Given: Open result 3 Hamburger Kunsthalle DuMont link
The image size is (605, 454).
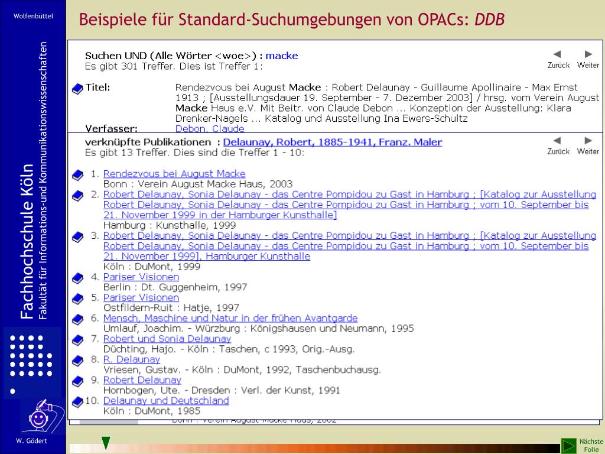Looking at the screenshot, I should [x=350, y=246].
